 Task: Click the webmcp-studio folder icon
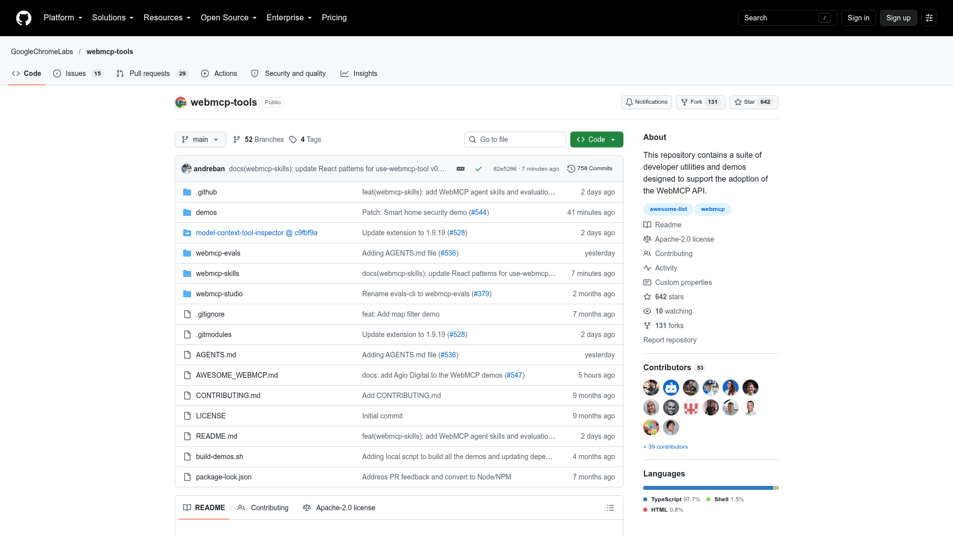point(187,294)
